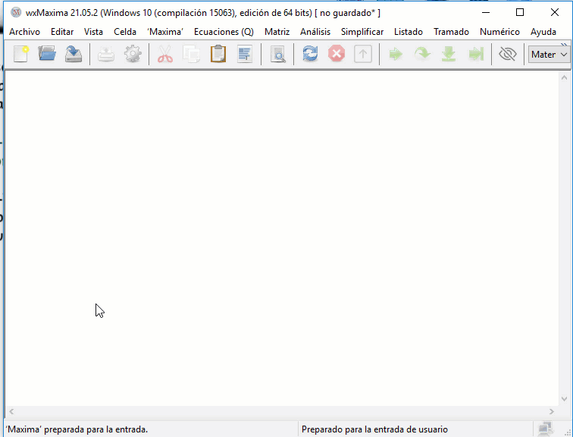Open the Listado menu
The height and width of the screenshot is (437, 573).
tap(409, 32)
